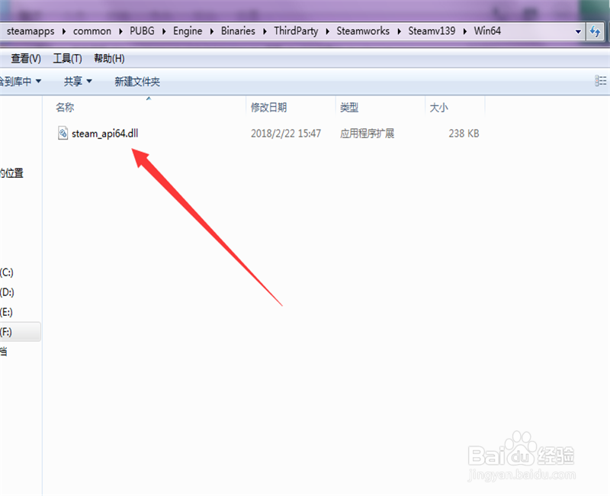Viewport: 610px width, 496px height.
Task: Sort by the 大小 column header
Action: click(x=439, y=108)
